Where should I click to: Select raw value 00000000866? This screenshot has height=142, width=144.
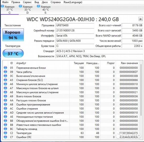129,80
